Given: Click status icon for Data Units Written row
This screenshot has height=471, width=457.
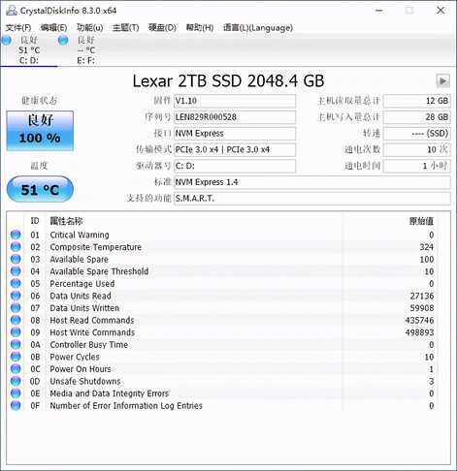Looking at the screenshot, I should pyautogui.click(x=16, y=308).
